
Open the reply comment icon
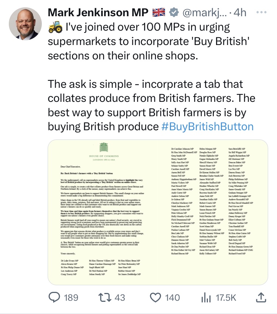point(55,297)
